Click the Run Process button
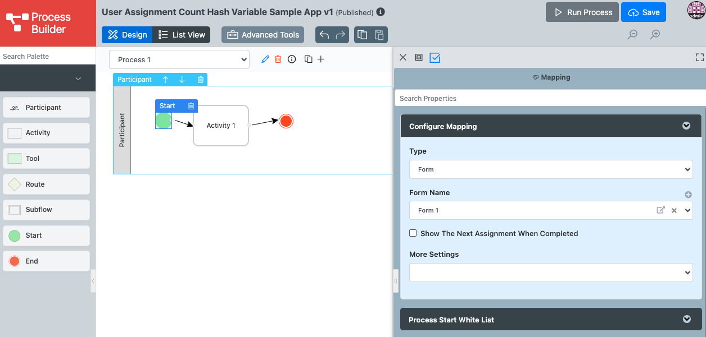Viewport: 706px width, 337px height. (x=582, y=12)
